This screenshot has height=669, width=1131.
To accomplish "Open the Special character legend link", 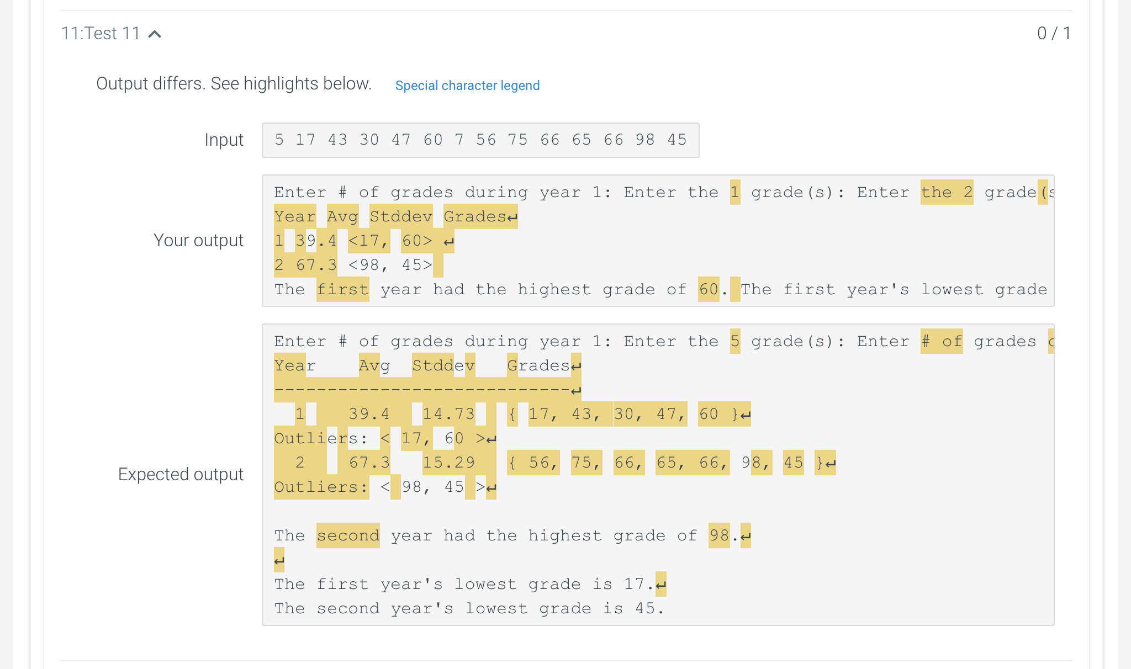I will tap(467, 86).
